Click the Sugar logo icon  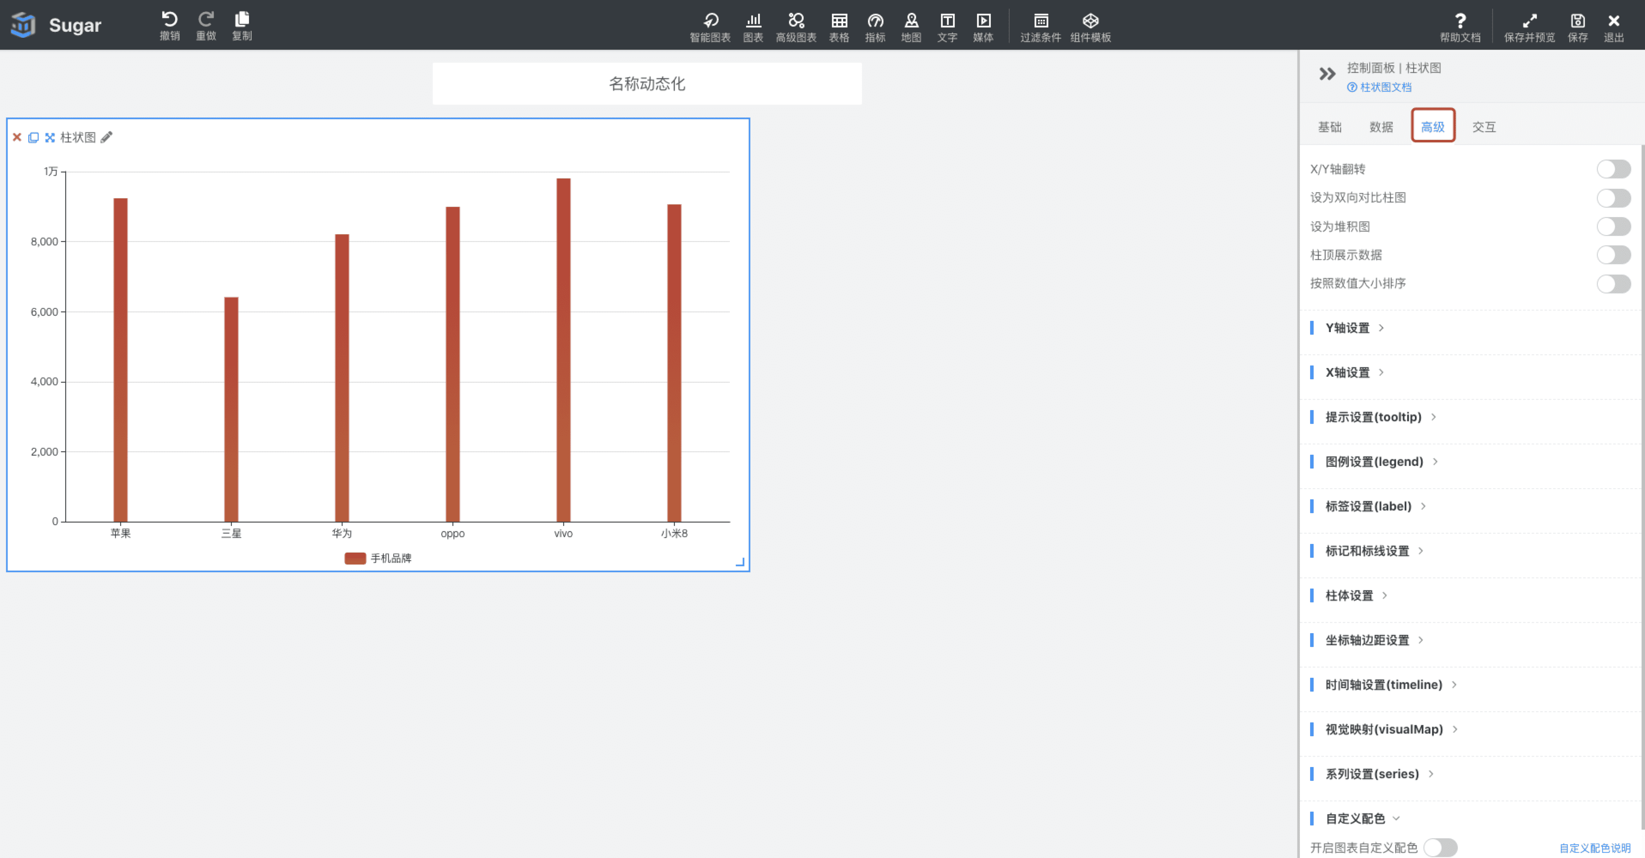[x=24, y=25]
